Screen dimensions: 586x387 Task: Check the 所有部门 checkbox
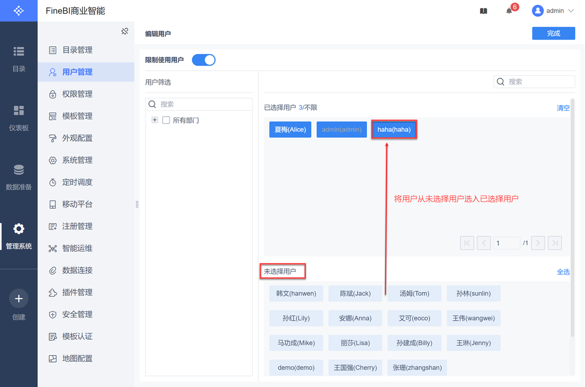tap(166, 120)
